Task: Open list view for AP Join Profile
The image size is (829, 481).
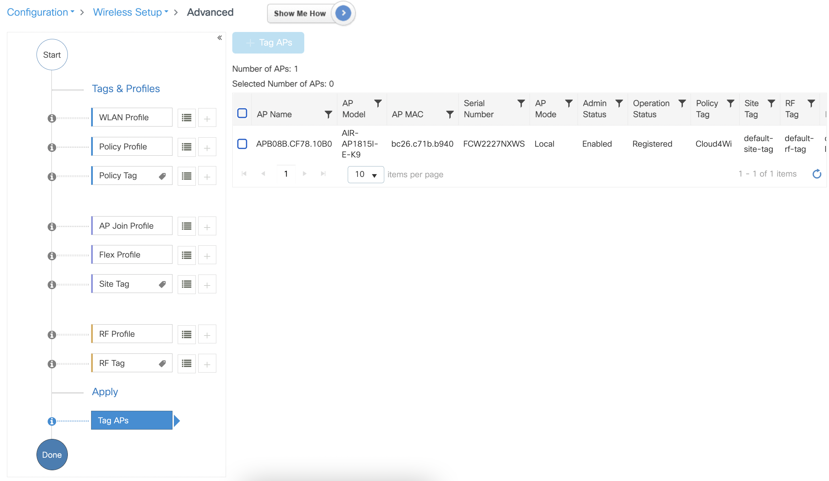Action: click(x=187, y=226)
